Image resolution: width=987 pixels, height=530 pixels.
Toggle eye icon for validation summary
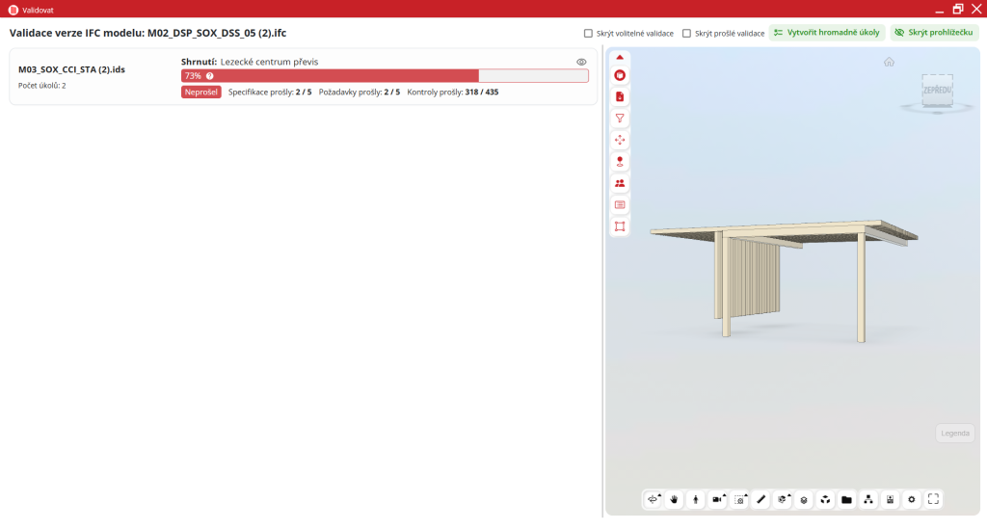(x=581, y=62)
